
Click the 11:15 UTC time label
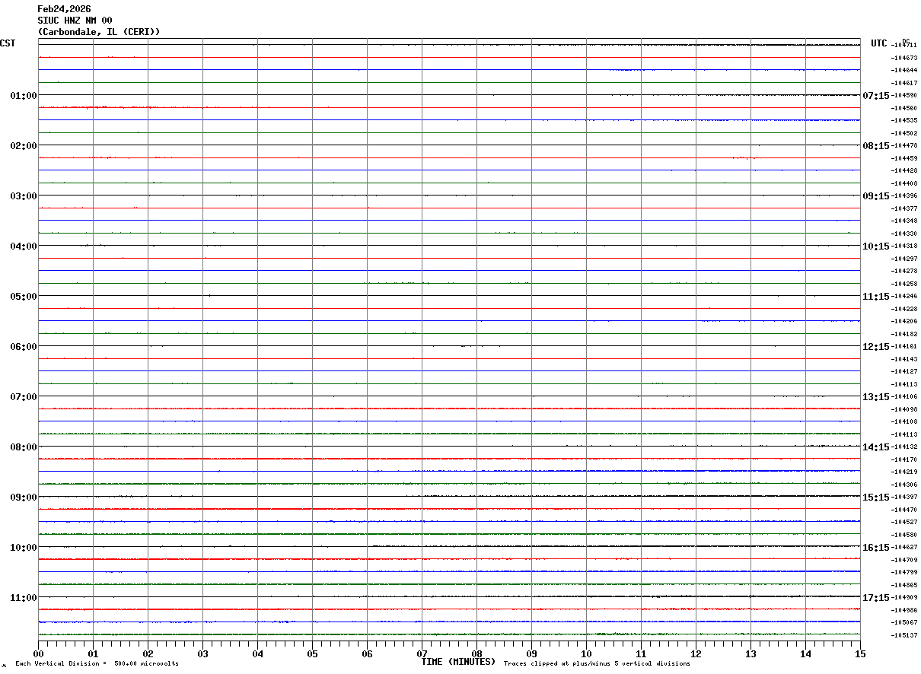tap(875, 297)
